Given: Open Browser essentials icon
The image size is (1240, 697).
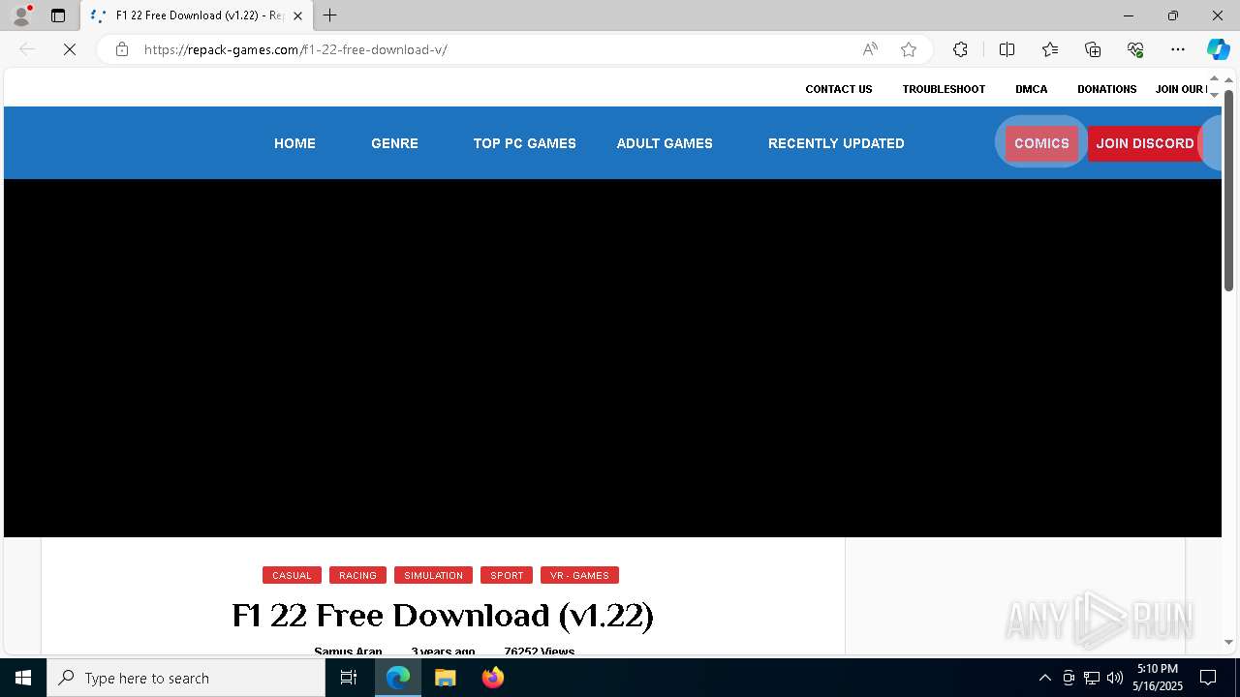Looking at the screenshot, I should pos(1135,49).
